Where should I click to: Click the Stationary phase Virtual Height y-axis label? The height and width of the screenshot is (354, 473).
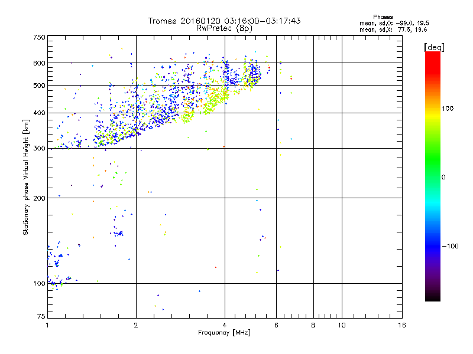pos(26,177)
